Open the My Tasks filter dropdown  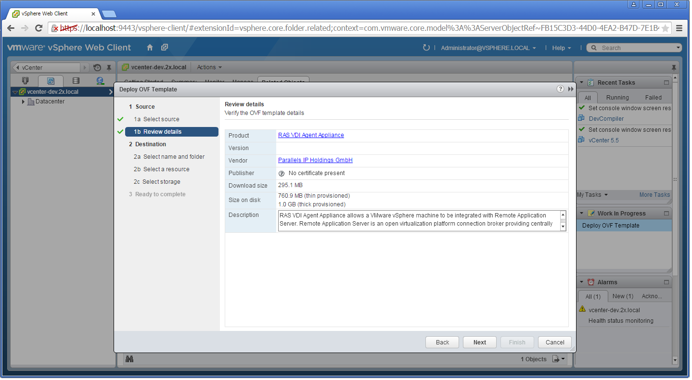(x=592, y=195)
